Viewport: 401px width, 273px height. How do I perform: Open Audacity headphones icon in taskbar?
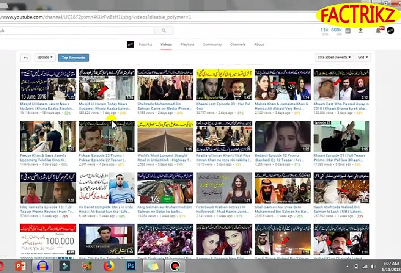coord(42,266)
